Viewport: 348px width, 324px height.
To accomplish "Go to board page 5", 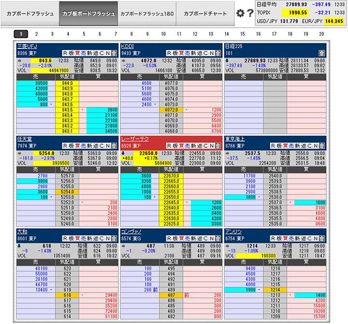I will tap(84, 34).
